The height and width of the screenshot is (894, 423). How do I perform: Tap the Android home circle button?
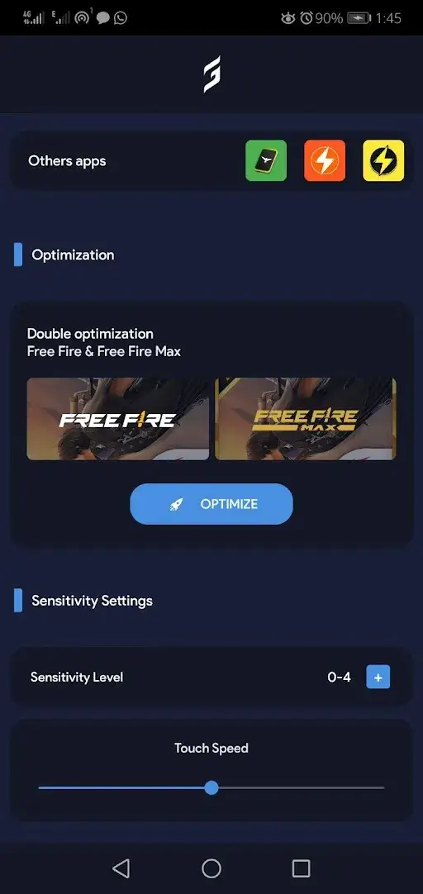(x=211, y=868)
